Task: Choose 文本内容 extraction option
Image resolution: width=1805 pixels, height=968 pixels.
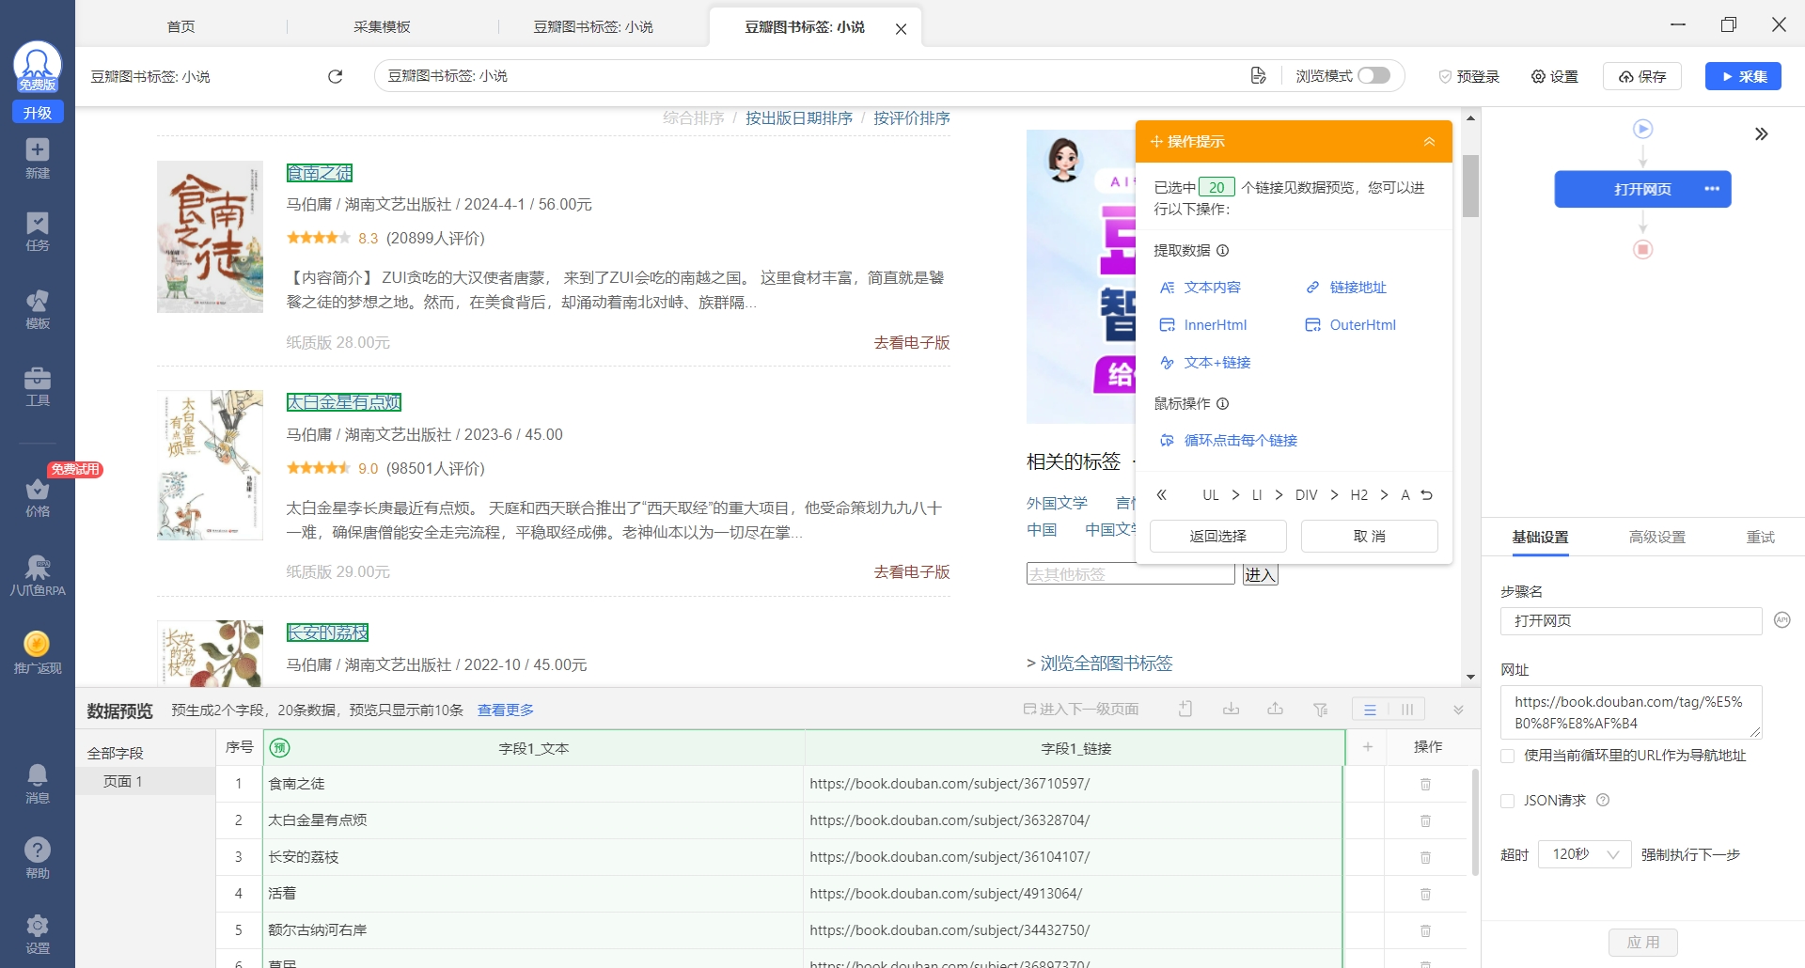Action: click(x=1201, y=288)
